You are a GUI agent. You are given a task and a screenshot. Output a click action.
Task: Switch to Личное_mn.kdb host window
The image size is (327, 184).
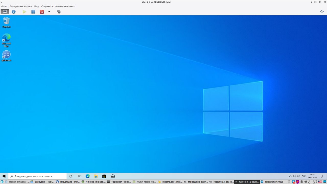coord(94,182)
